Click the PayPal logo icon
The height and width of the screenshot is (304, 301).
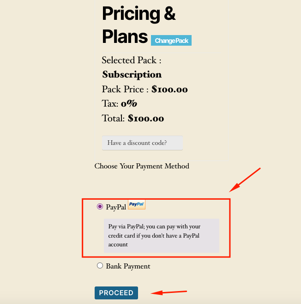(137, 204)
